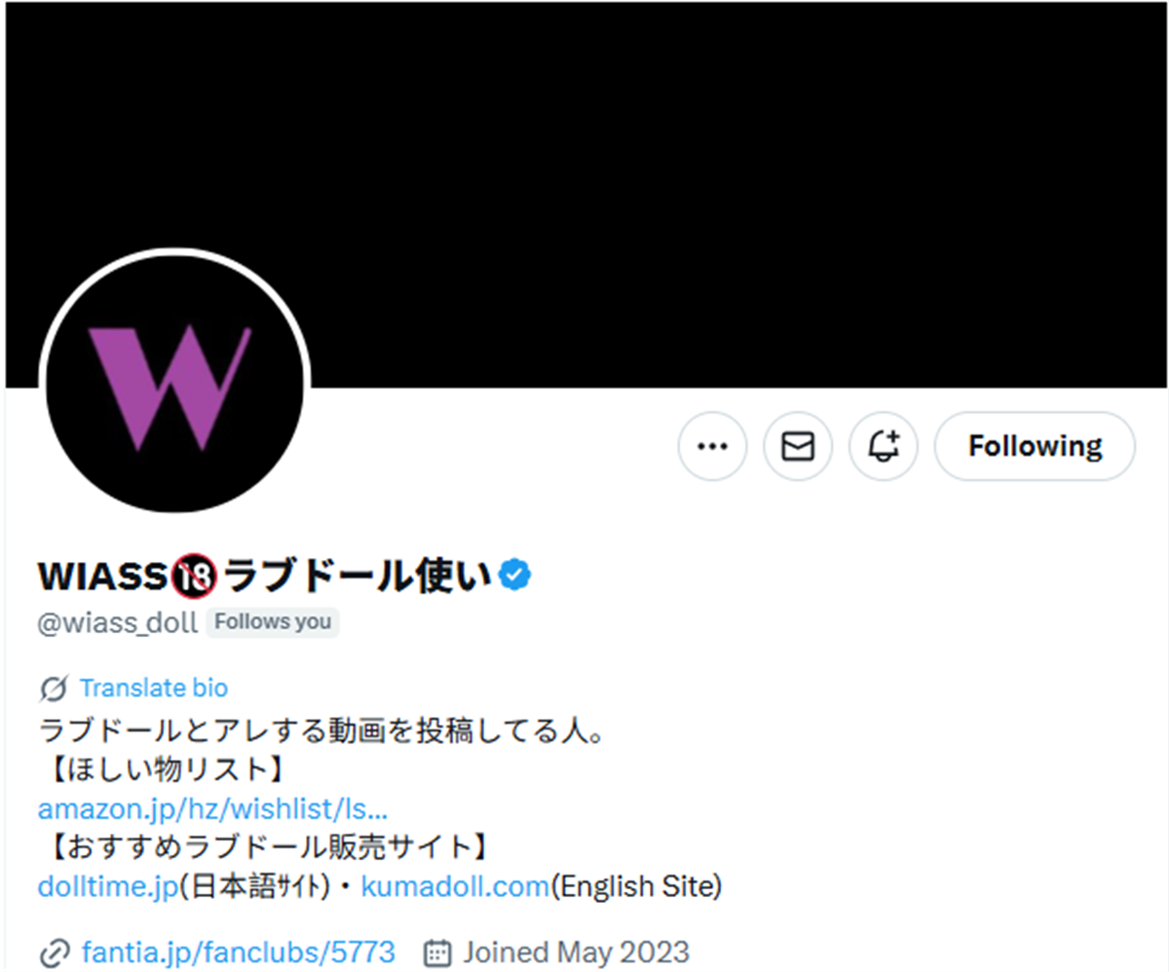1169x972 pixels.
Task: Click the chain link icon before fantia.jp
Action: [x=54, y=952]
